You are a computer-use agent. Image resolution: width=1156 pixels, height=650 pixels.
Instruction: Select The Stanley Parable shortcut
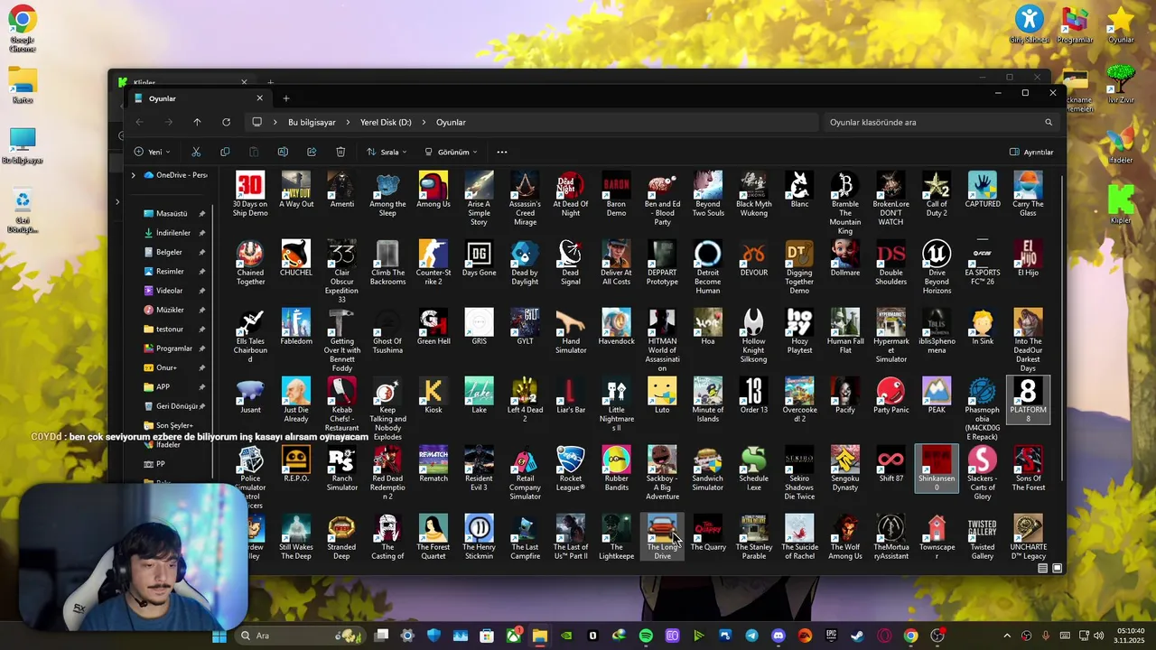click(753, 538)
